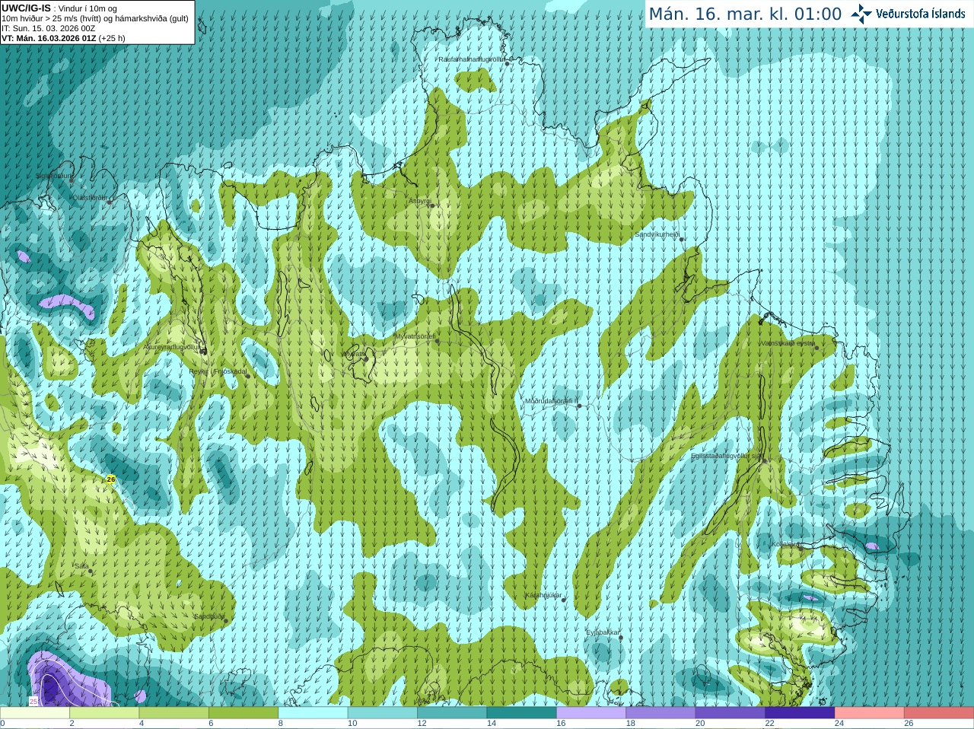Select the Möðrudalsöræfi II station marker
This screenshot has height=729, width=974.
click(580, 406)
